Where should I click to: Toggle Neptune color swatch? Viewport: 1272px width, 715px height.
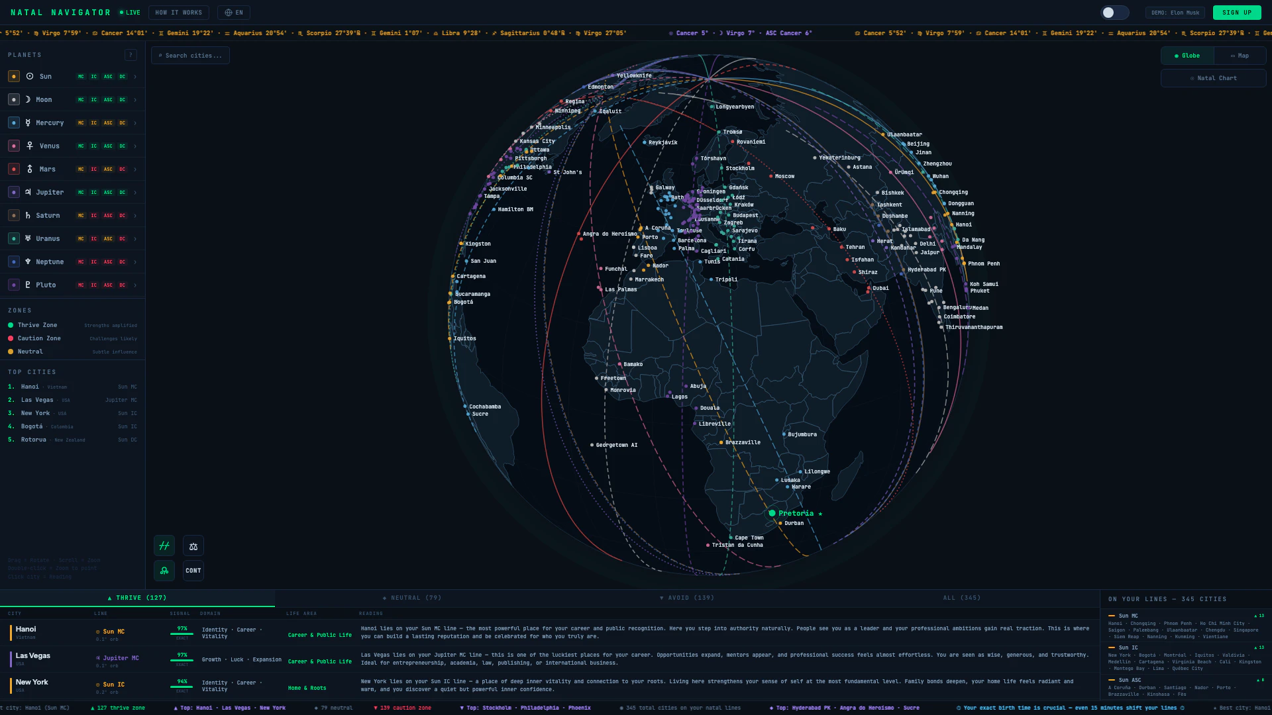coord(14,262)
